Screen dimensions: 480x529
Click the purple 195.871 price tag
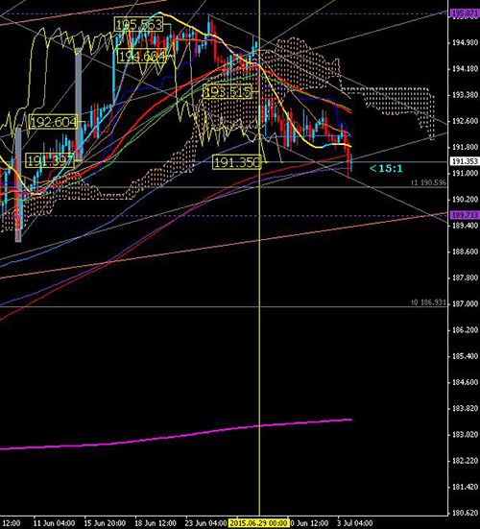click(x=465, y=13)
